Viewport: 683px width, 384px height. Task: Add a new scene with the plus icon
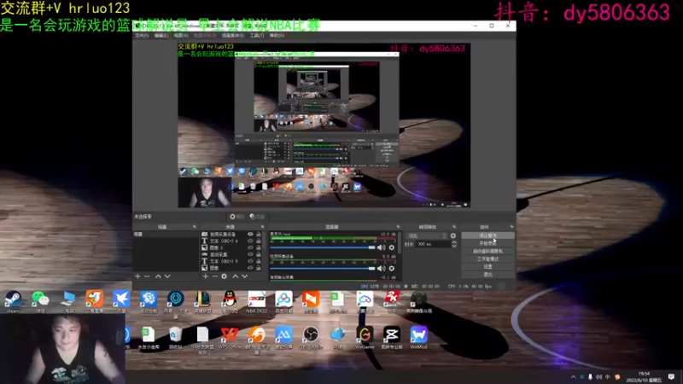click(x=137, y=276)
